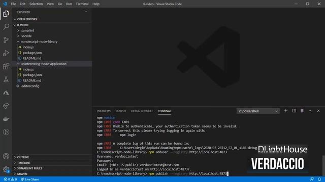
Task: Open index.js in nondescript-node-library
Action: tap(52, 47)
